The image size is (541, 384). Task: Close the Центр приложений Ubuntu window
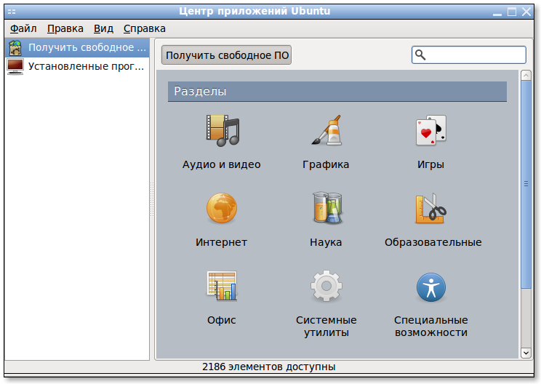pos(526,12)
